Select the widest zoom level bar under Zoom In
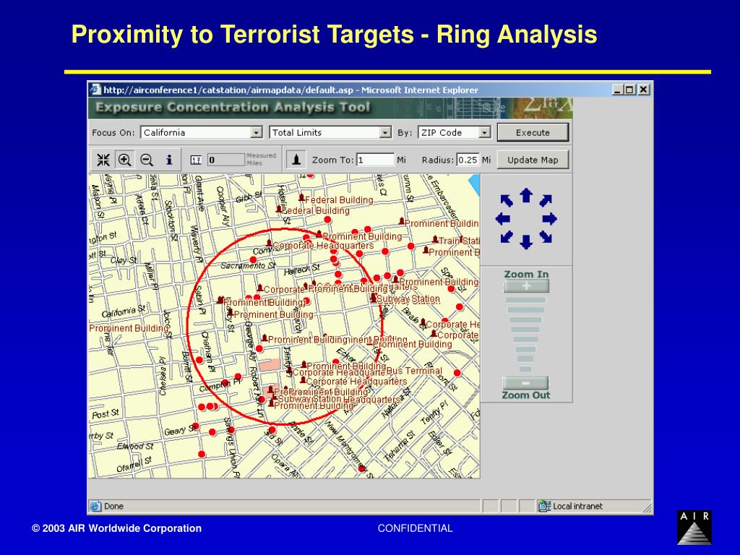 (x=526, y=300)
